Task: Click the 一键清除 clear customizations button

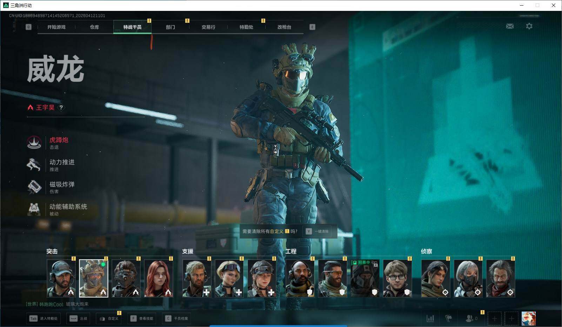Action: 317,232
